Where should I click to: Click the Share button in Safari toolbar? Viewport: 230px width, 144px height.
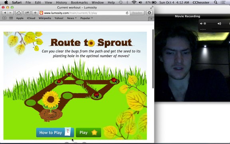(27, 13)
